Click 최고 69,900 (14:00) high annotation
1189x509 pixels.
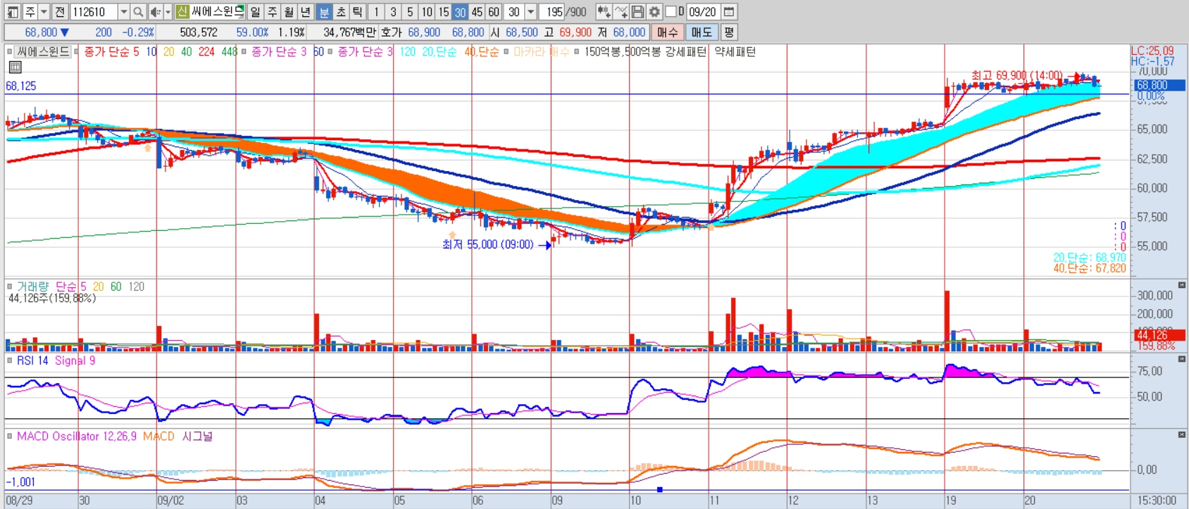click(x=1016, y=75)
